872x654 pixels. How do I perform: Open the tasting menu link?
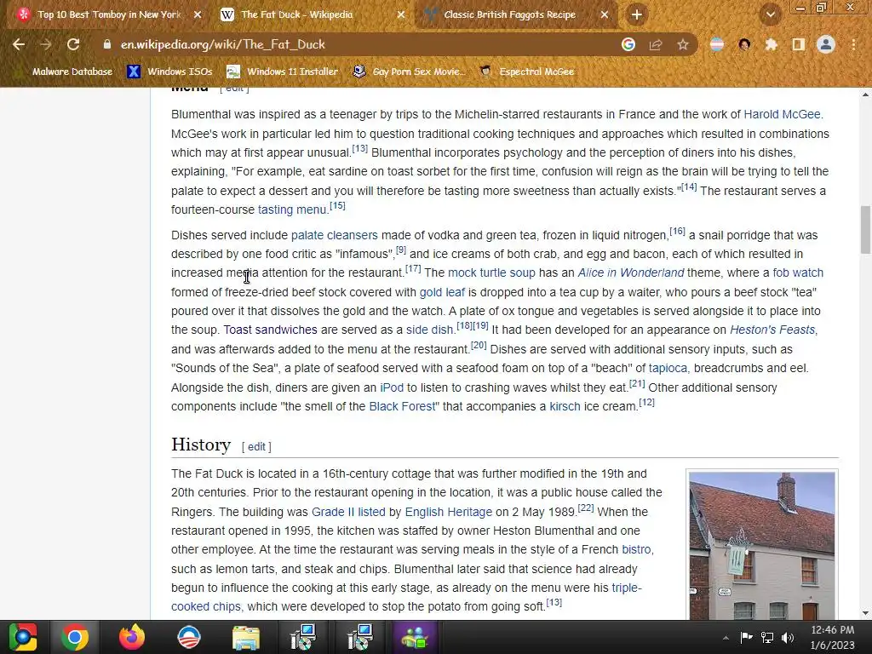click(x=292, y=209)
